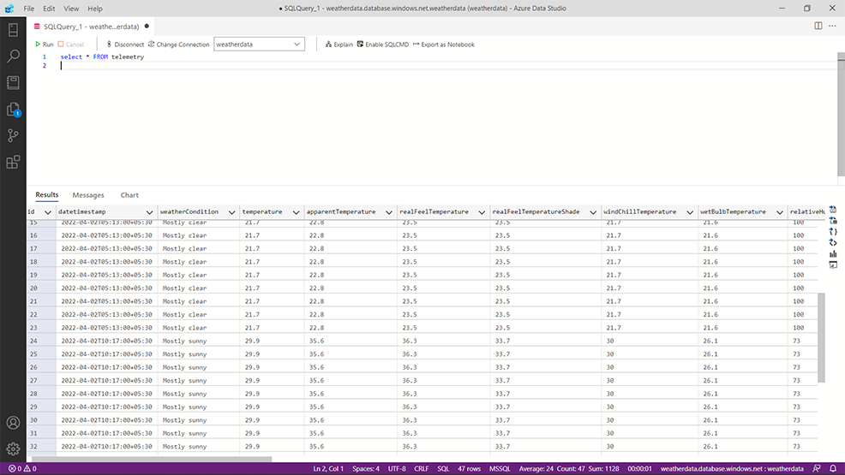
Task: Save results as XML icon
Action: pos(833,242)
